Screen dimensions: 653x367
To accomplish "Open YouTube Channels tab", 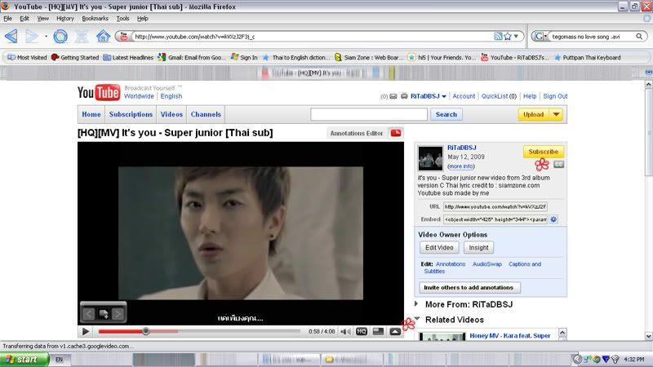I will [206, 114].
